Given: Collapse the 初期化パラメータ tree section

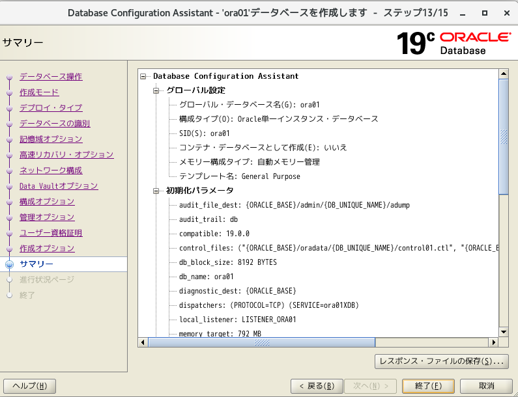Looking at the screenshot, I should [x=156, y=191].
